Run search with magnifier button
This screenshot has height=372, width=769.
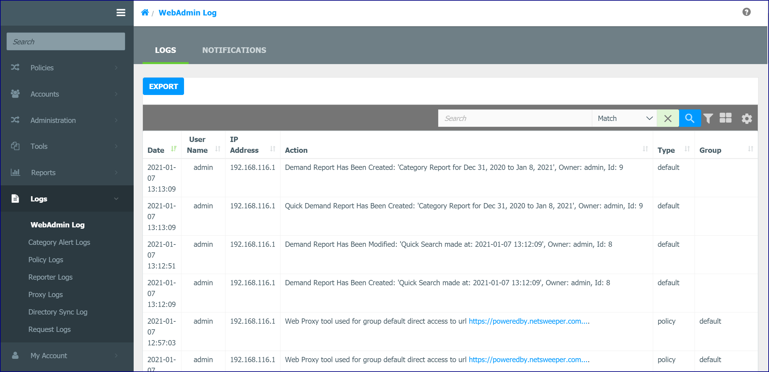pyautogui.click(x=690, y=118)
